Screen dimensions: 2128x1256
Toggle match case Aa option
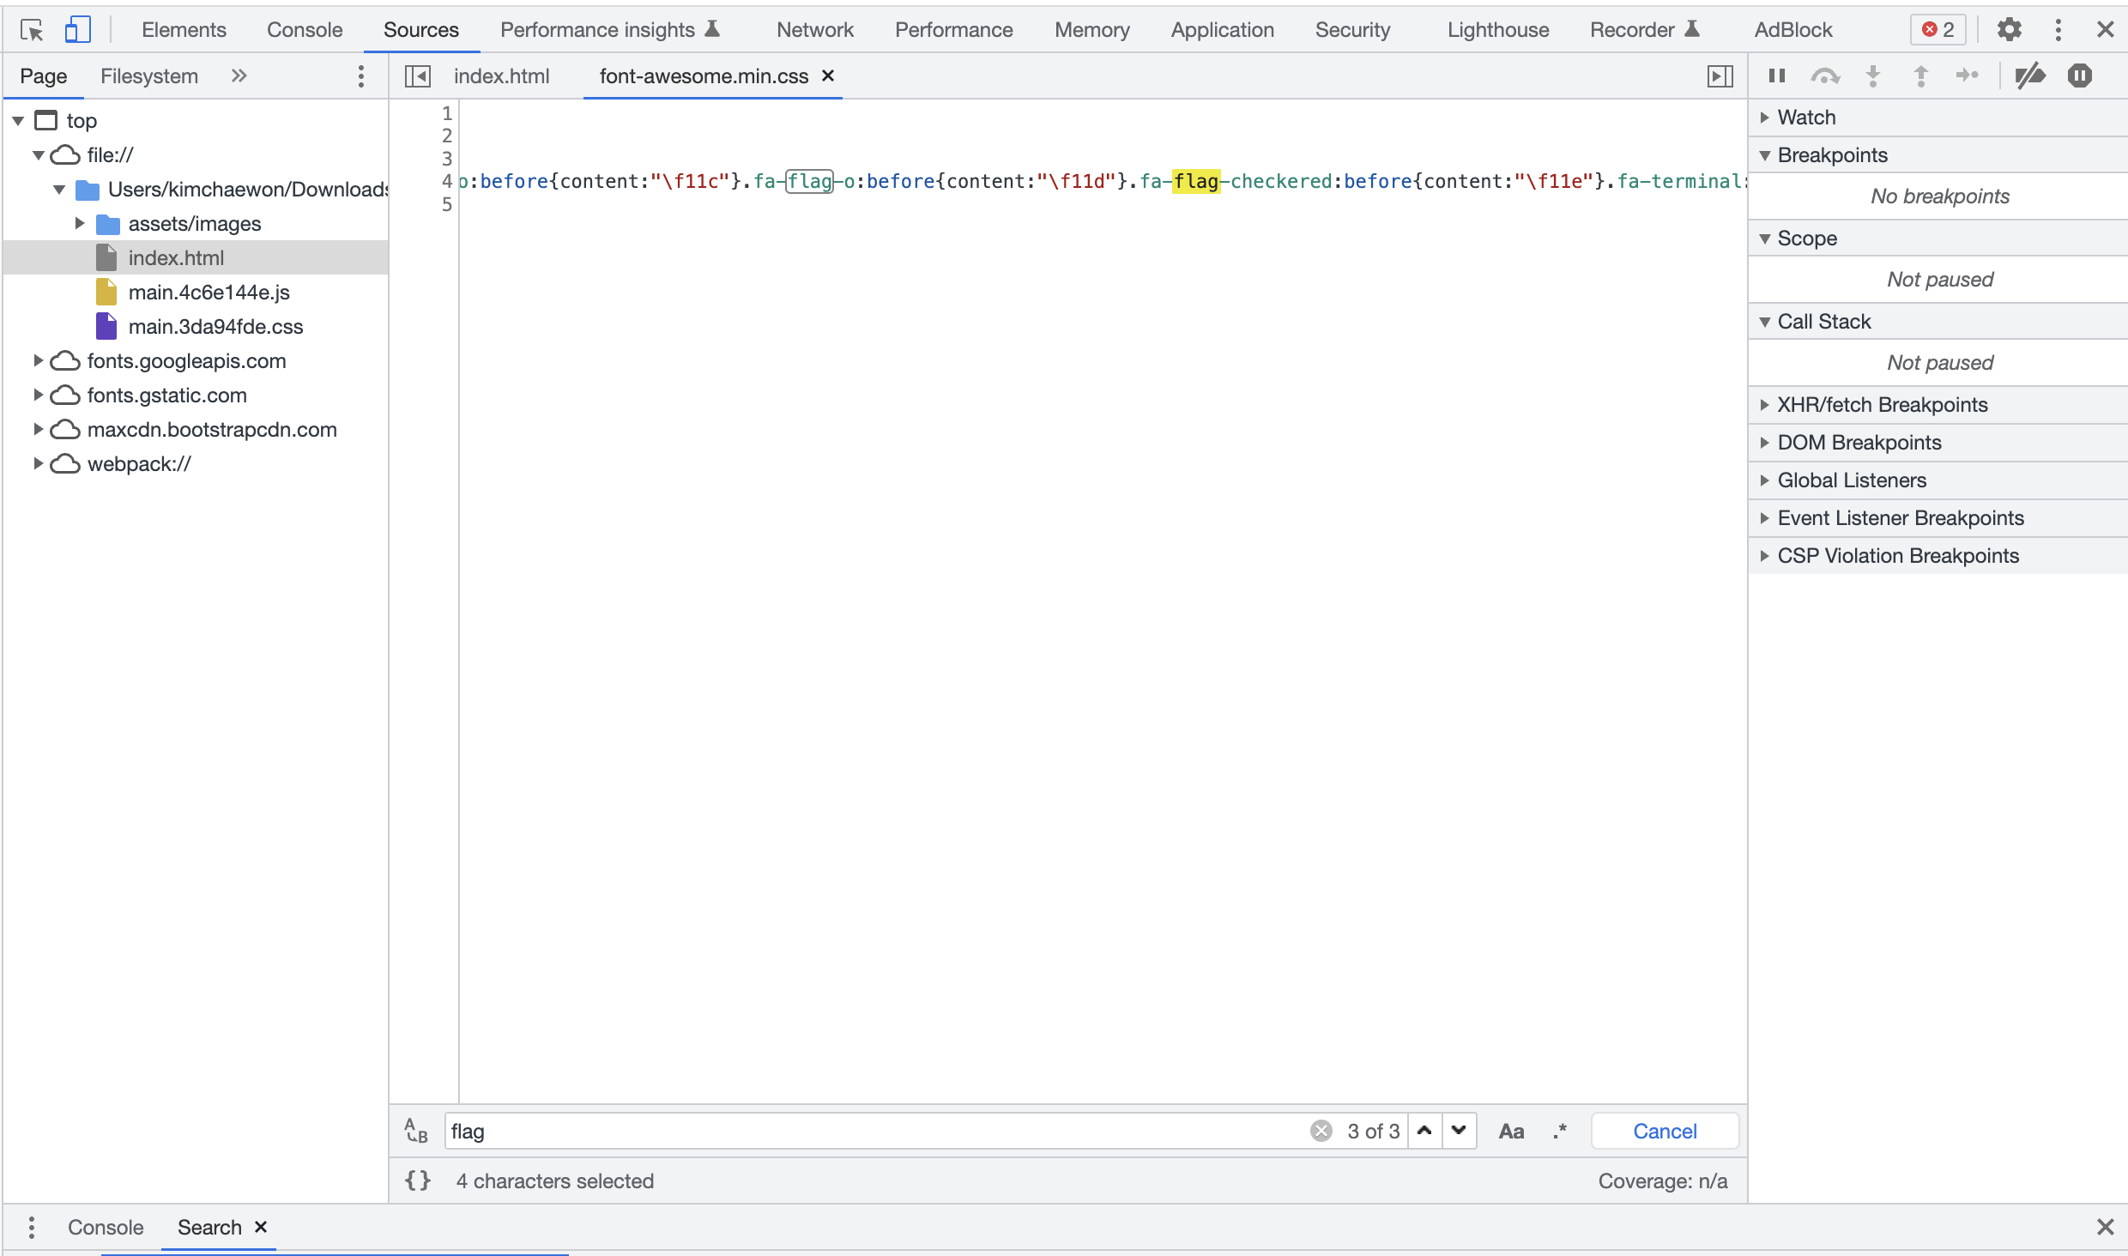point(1511,1131)
